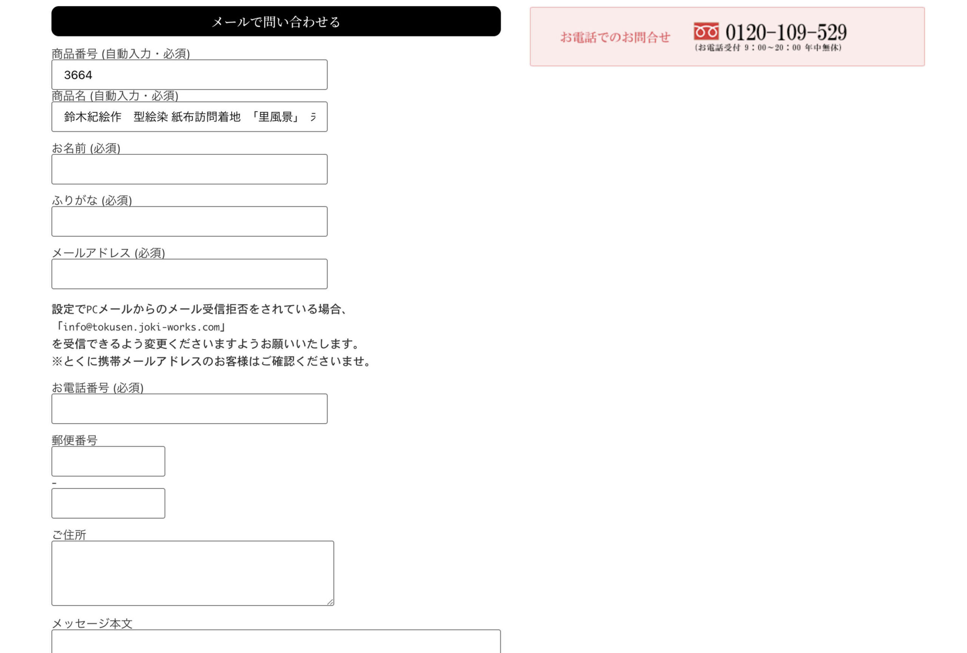Screen dimensions: 967x653
Task: Select the お電話番号 phone number field
Action: 189,409
